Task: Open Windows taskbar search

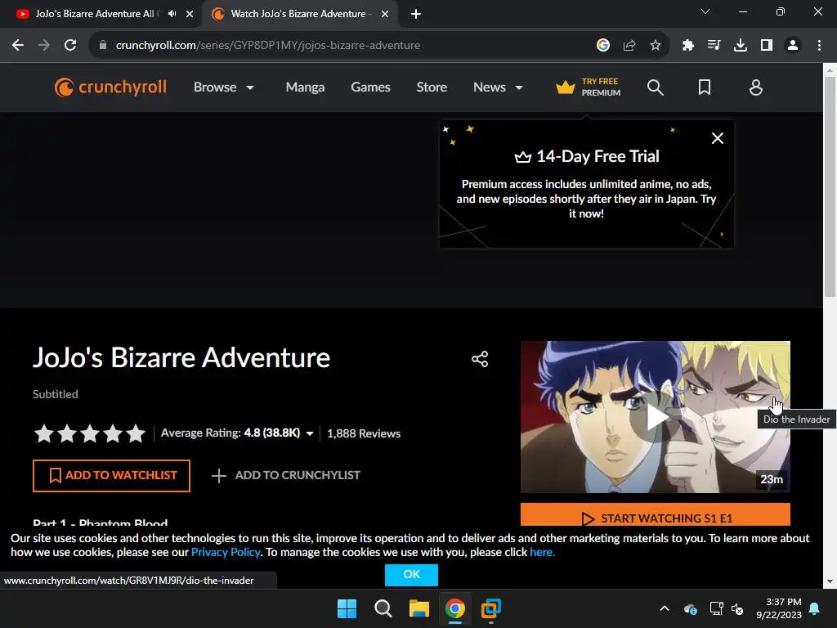Action: [383, 608]
